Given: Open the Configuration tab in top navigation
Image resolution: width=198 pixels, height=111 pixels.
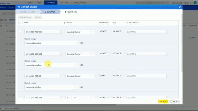Looking at the screenshot, I should (x=79, y=3).
